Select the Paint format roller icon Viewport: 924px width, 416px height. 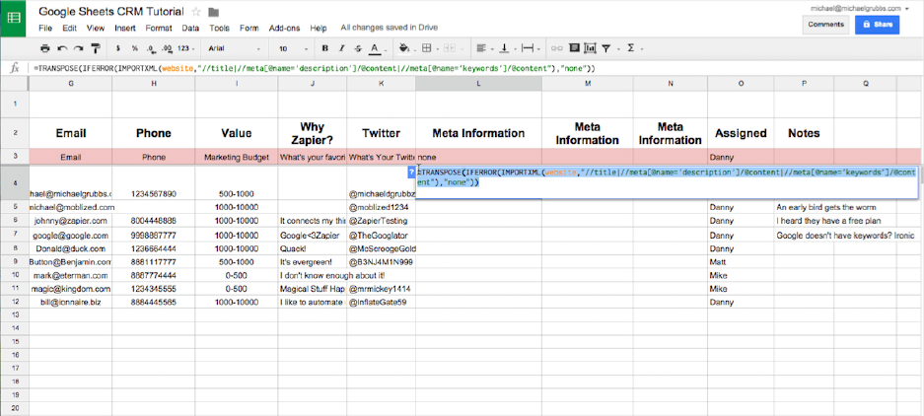95,48
